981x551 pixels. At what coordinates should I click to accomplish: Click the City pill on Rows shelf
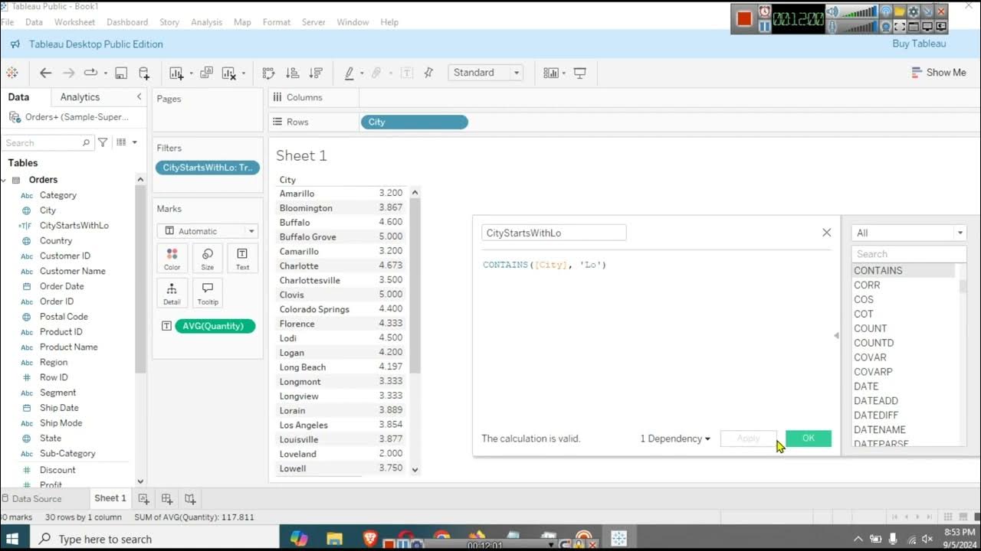pos(415,122)
